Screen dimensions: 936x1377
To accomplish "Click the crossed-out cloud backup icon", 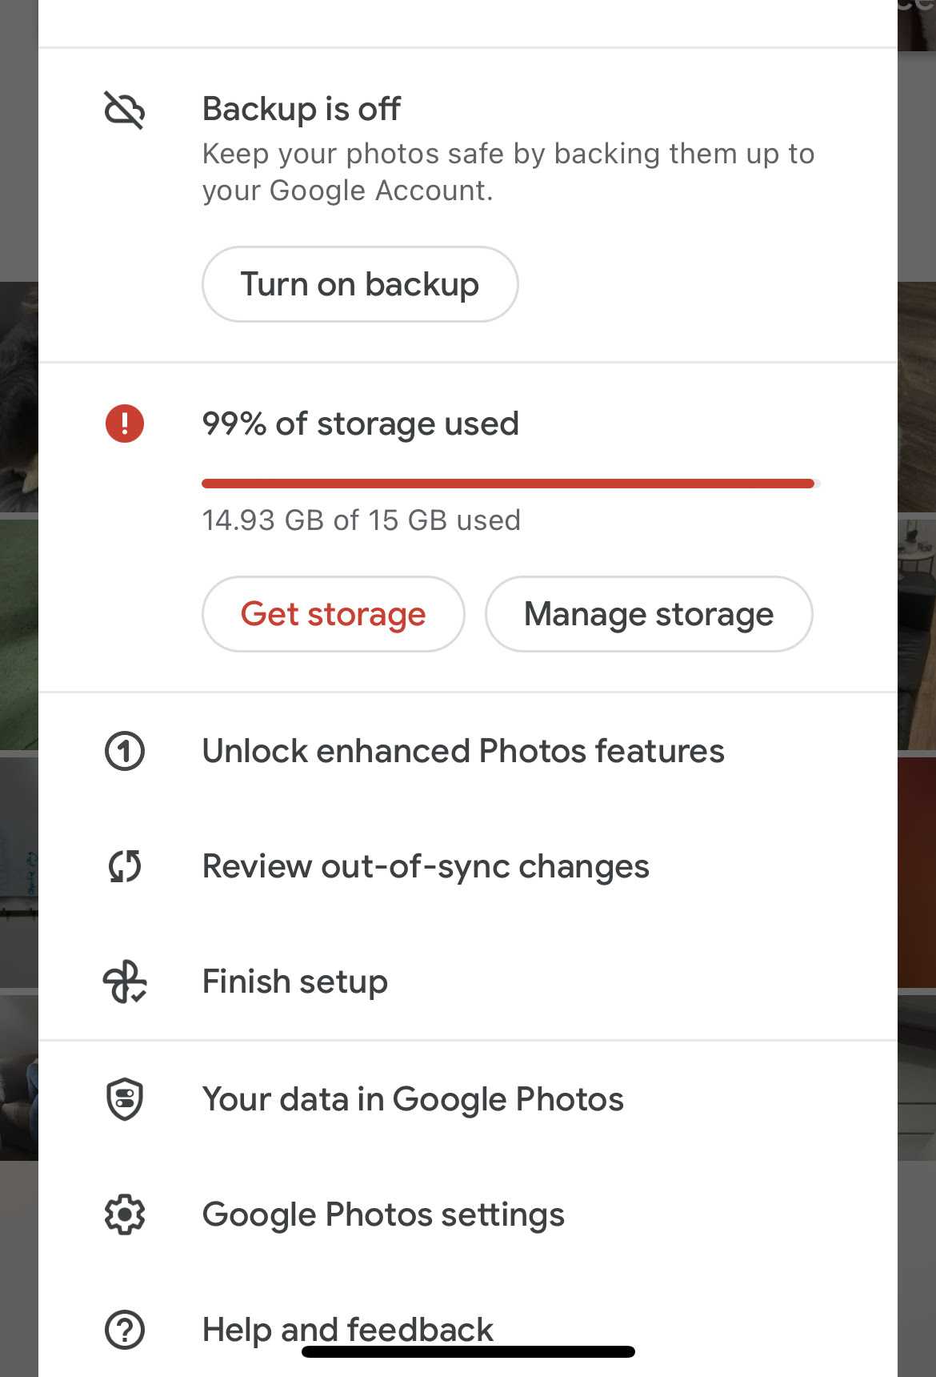I will (x=125, y=110).
